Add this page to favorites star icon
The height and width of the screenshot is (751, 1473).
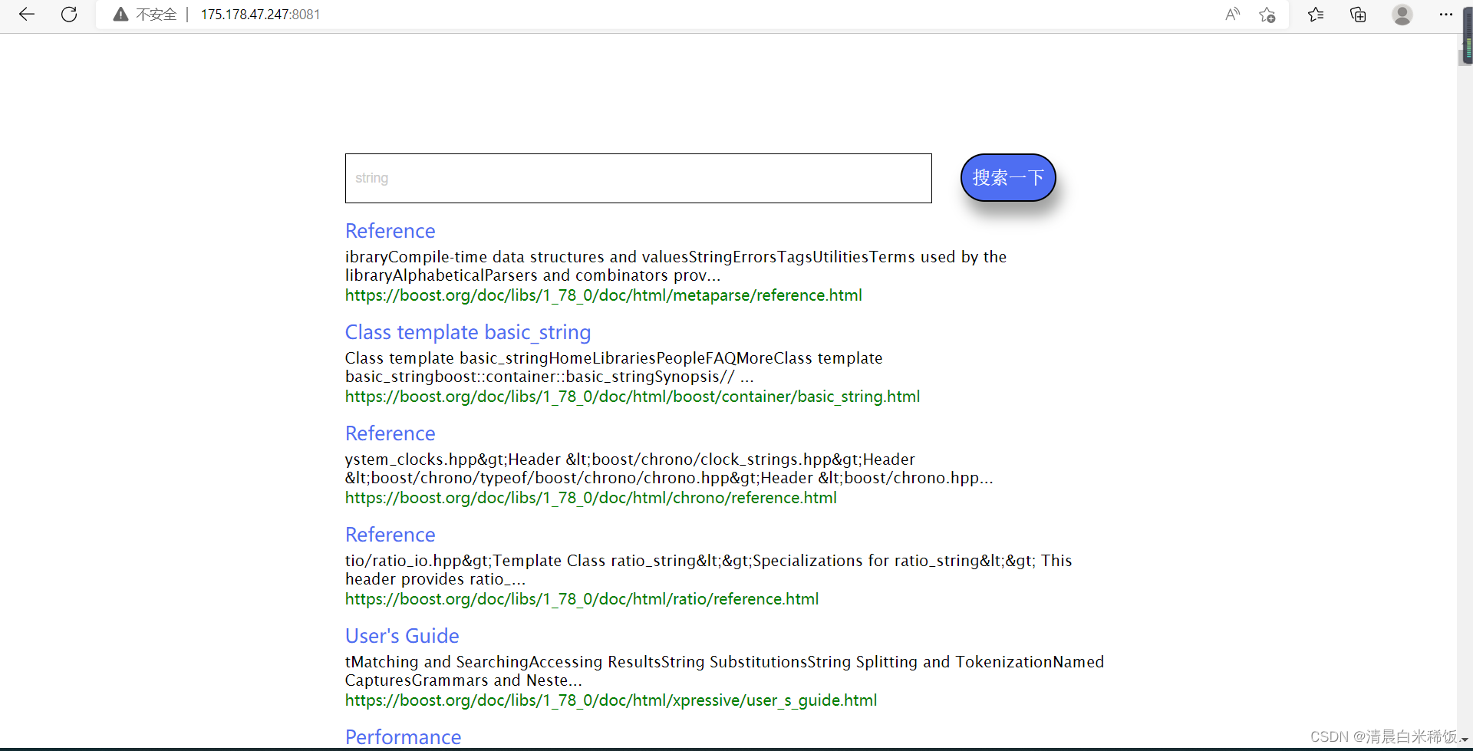[x=1267, y=15]
